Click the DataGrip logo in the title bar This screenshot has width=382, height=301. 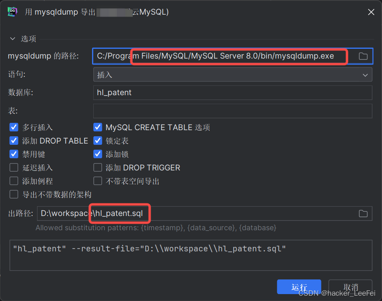(12, 12)
